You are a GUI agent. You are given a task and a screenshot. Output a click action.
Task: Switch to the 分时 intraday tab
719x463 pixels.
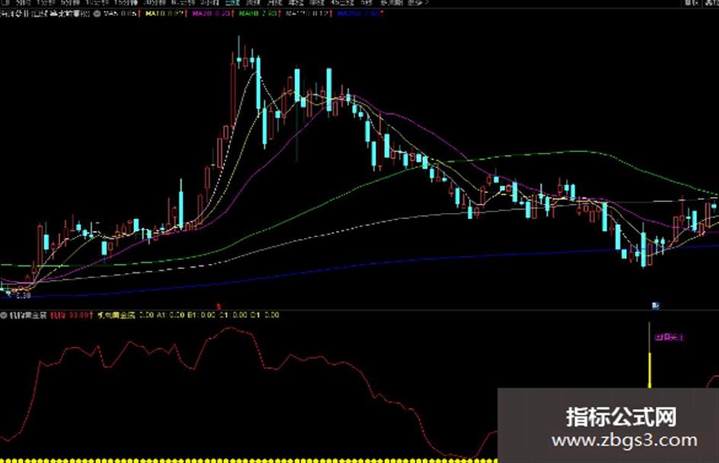click(23, 3)
